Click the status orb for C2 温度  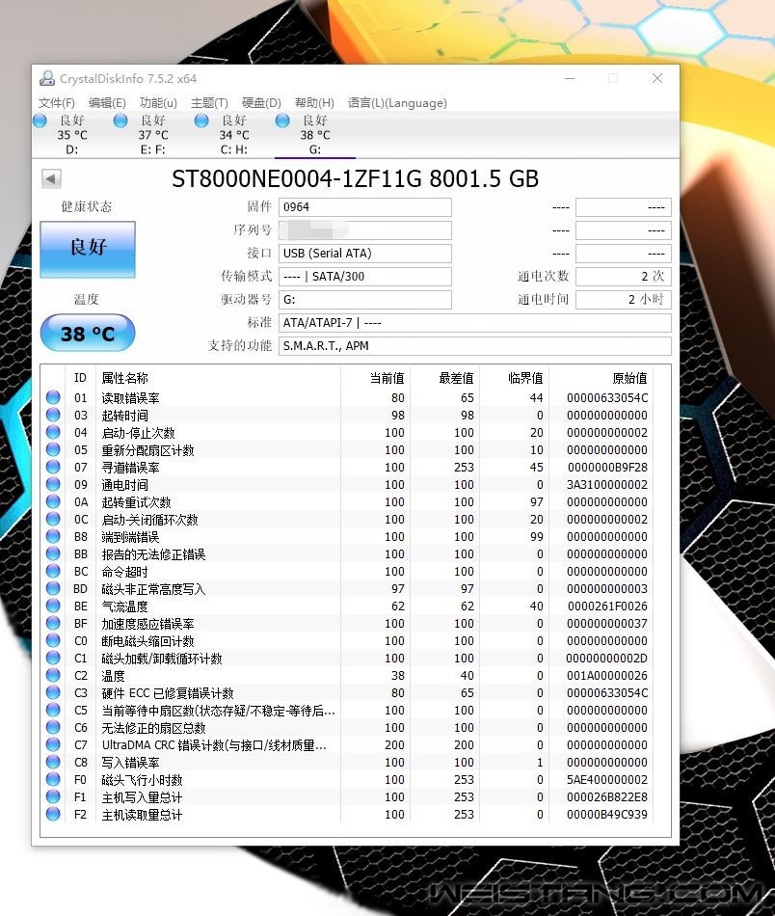tap(53, 675)
